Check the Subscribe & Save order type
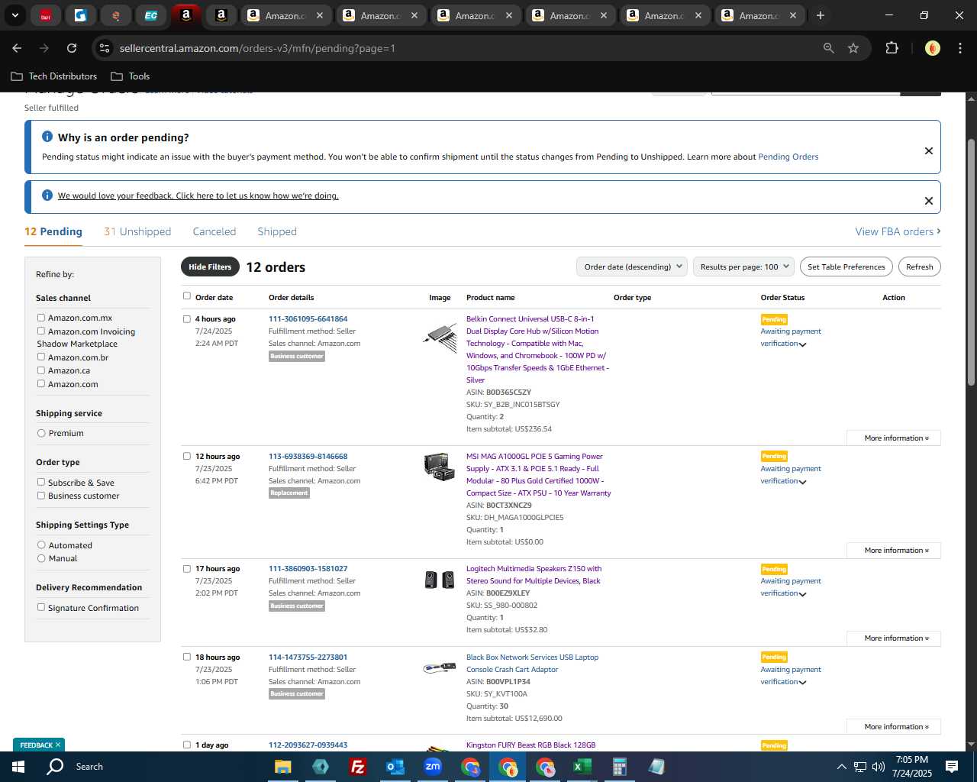This screenshot has width=977, height=782. click(x=41, y=483)
